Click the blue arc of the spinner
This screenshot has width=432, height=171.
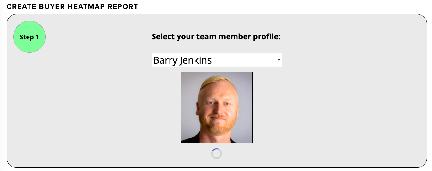click(x=215, y=149)
